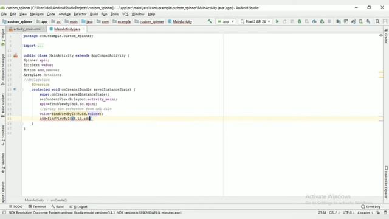Click the 'Spinner spin;' declaration line
389x219 pixels.
[x=36, y=60]
